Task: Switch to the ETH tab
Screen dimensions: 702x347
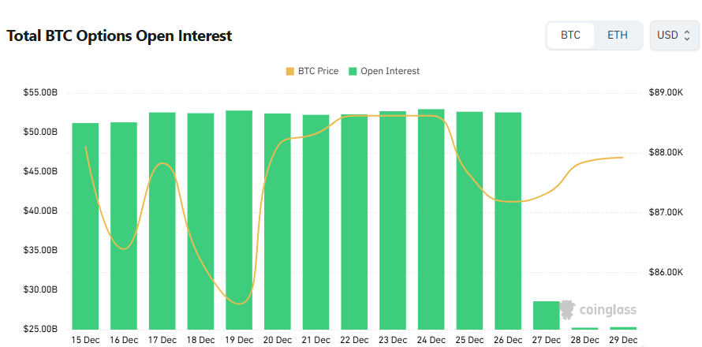Action: point(618,35)
